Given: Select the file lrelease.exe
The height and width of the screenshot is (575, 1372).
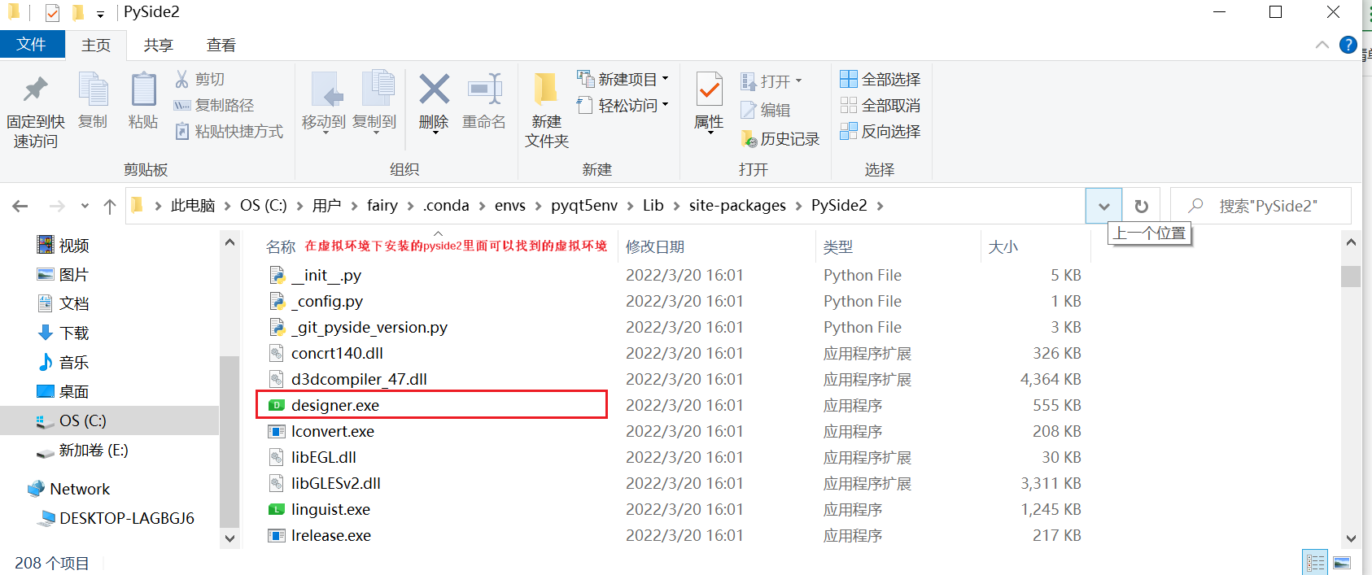Looking at the screenshot, I should pyautogui.click(x=331, y=535).
